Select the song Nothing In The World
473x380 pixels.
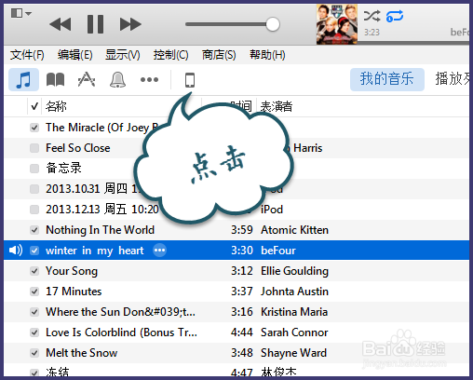coord(100,230)
